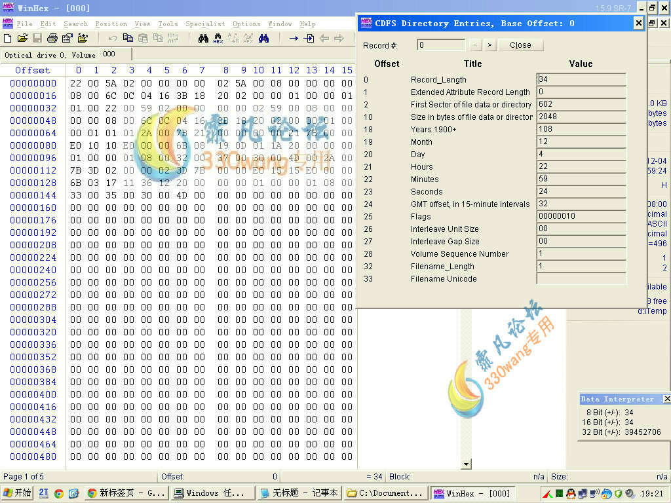Open the Position menu
The image size is (671, 503).
pyautogui.click(x=111, y=24)
